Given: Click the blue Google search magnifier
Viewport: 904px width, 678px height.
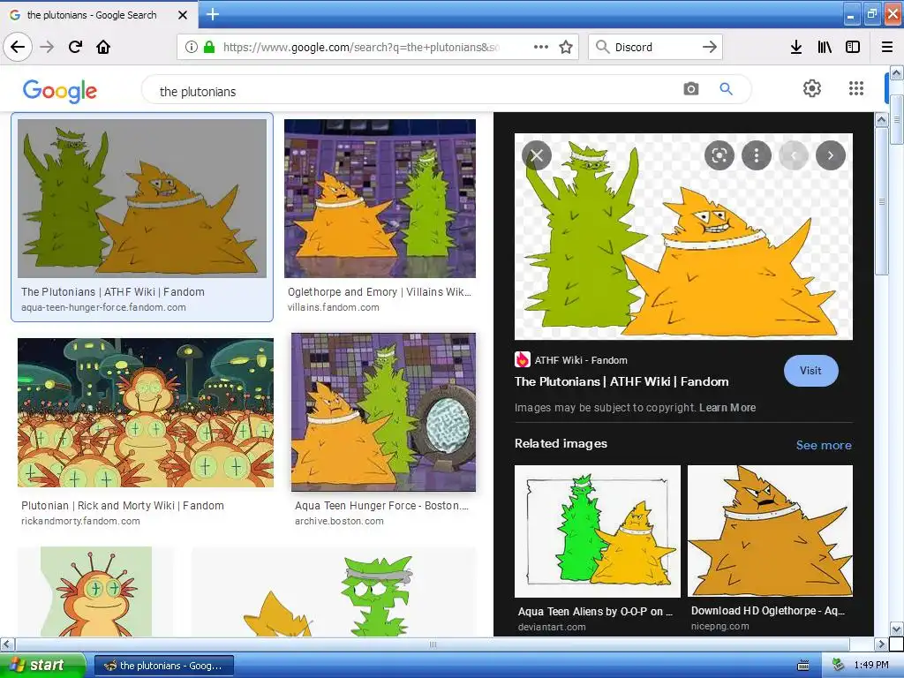Looking at the screenshot, I should pos(726,89).
